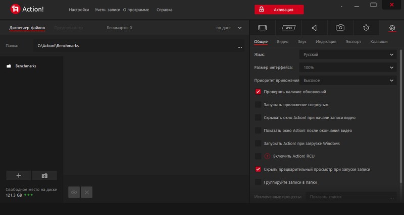Image resolution: width=404 pixels, height=215 pixels.
Task: Enable Запускать приложение свернутым checkbox
Action: (x=258, y=105)
